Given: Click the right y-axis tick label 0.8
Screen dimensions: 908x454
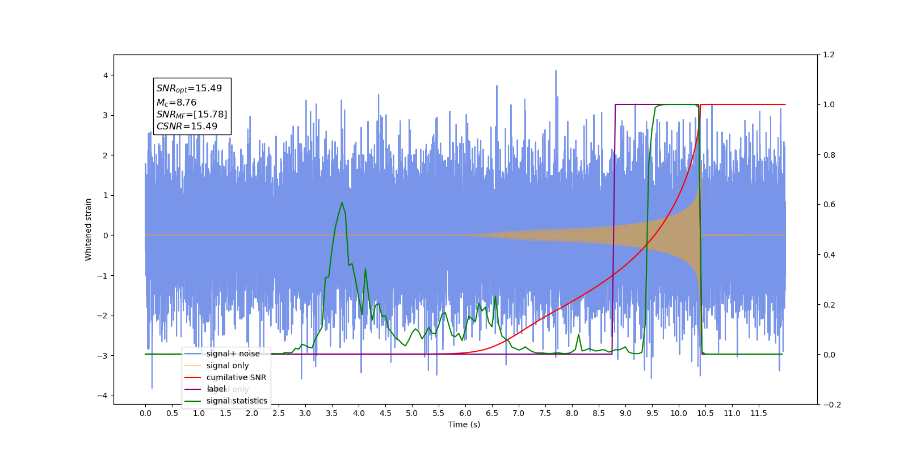Looking at the screenshot, I should pyautogui.click(x=829, y=155).
